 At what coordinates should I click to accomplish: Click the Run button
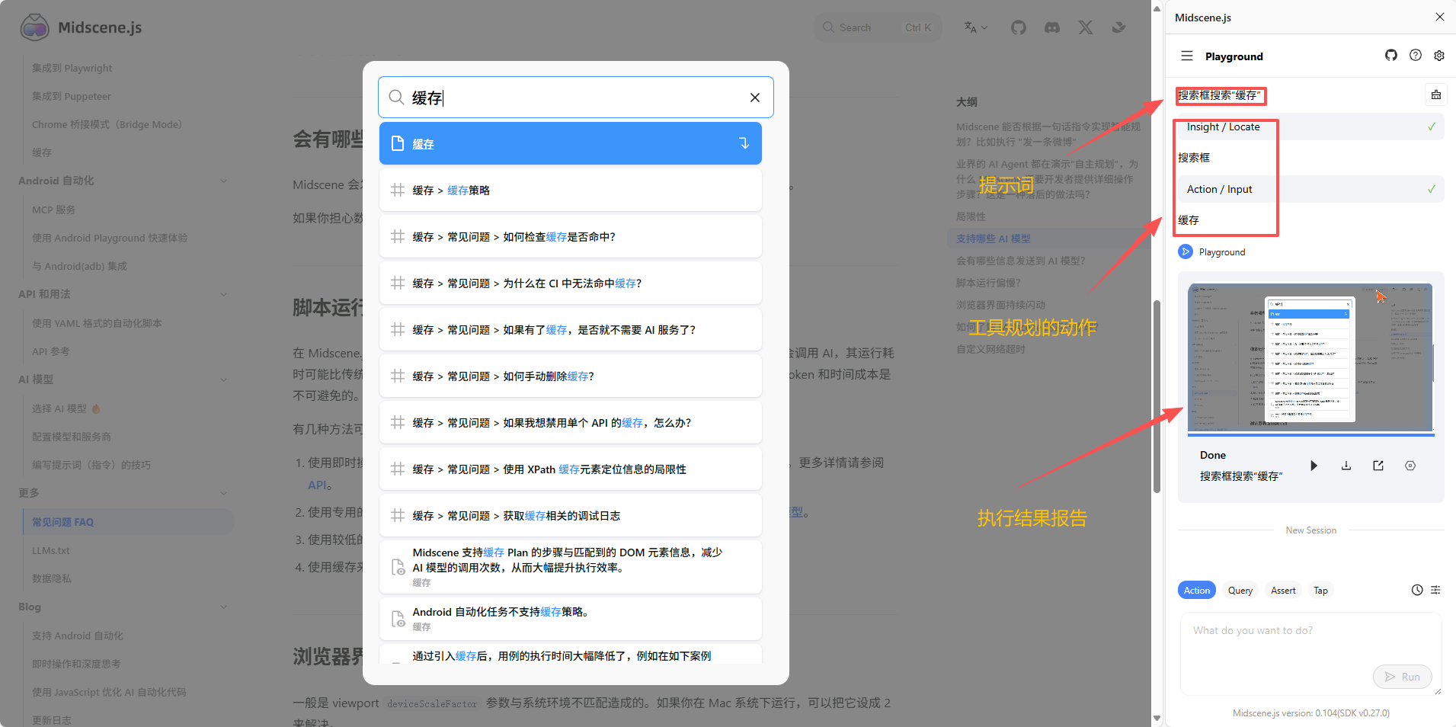coord(1402,677)
